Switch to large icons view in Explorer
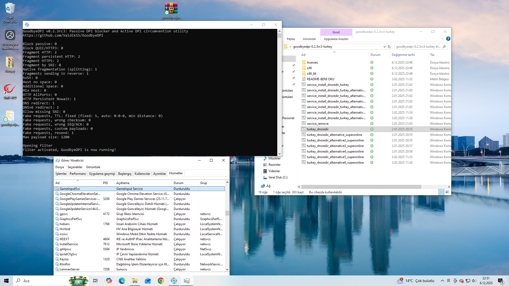 pos(447,192)
